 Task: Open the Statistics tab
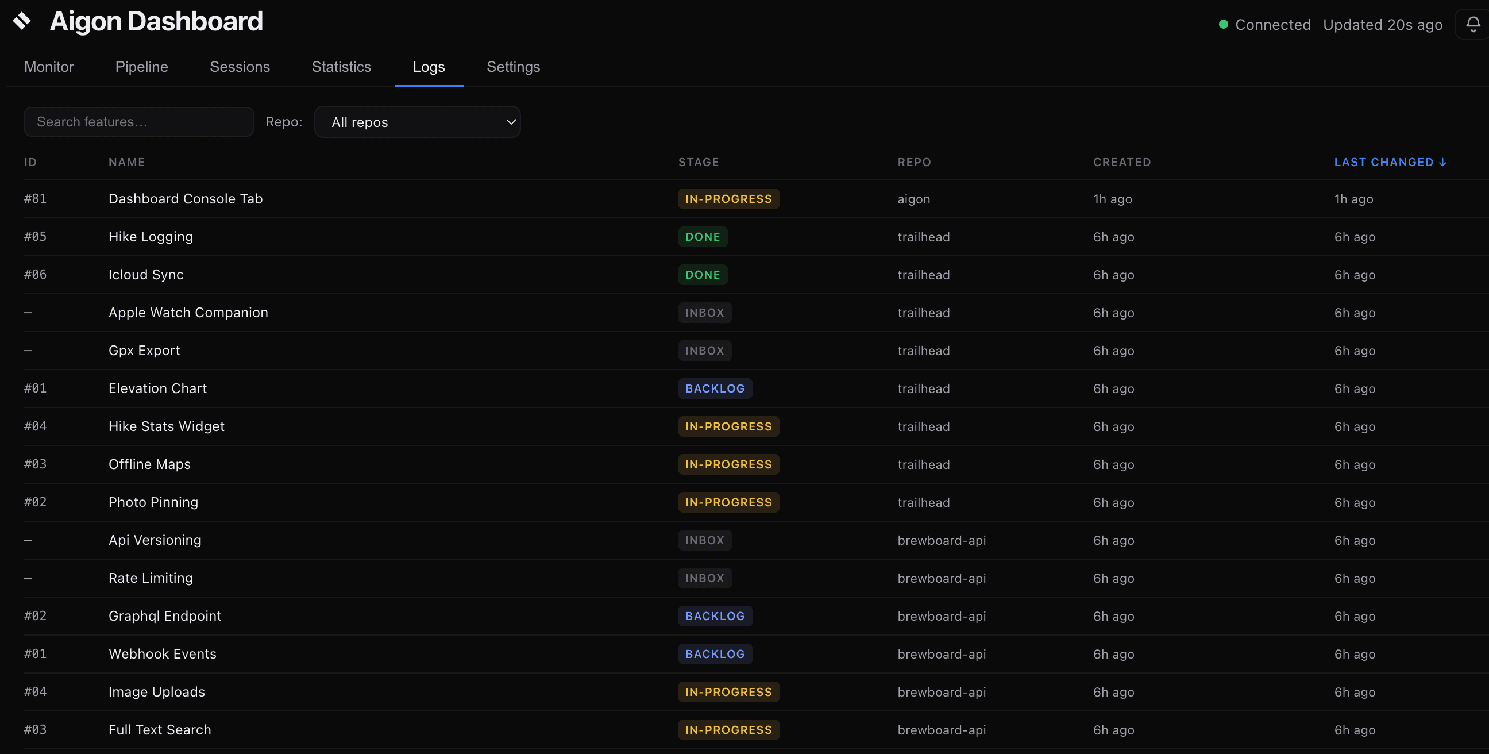341,67
